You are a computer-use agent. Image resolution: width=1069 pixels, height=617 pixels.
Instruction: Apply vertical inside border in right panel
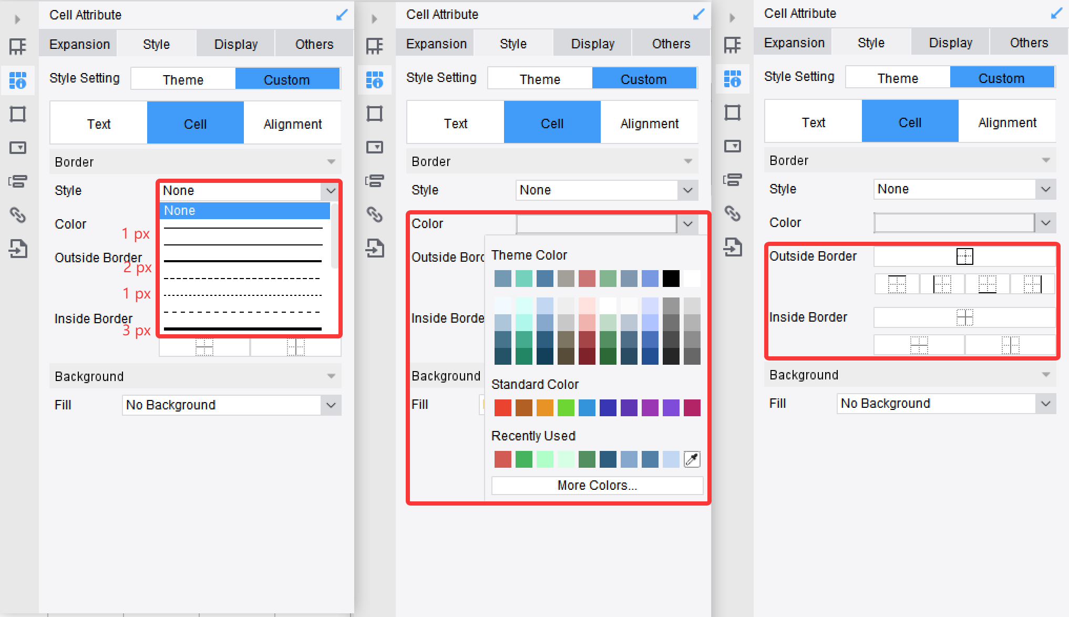(x=1010, y=345)
